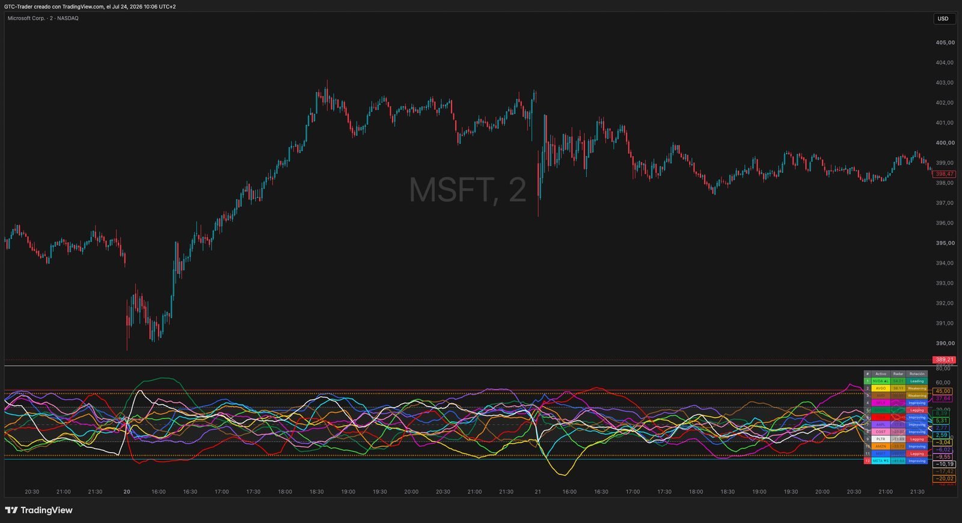
Task: Click the AAPL cell in the ranking table
Action: [x=881, y=425]
